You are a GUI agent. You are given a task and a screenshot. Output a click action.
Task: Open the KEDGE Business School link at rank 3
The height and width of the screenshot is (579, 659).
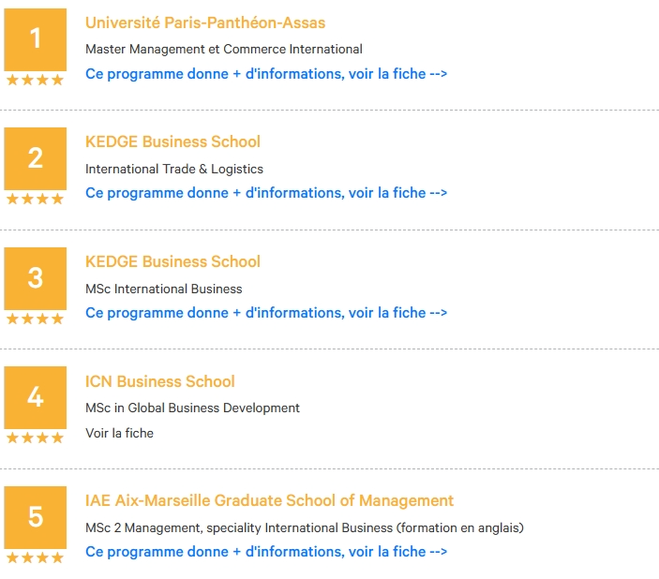(172, 261)
